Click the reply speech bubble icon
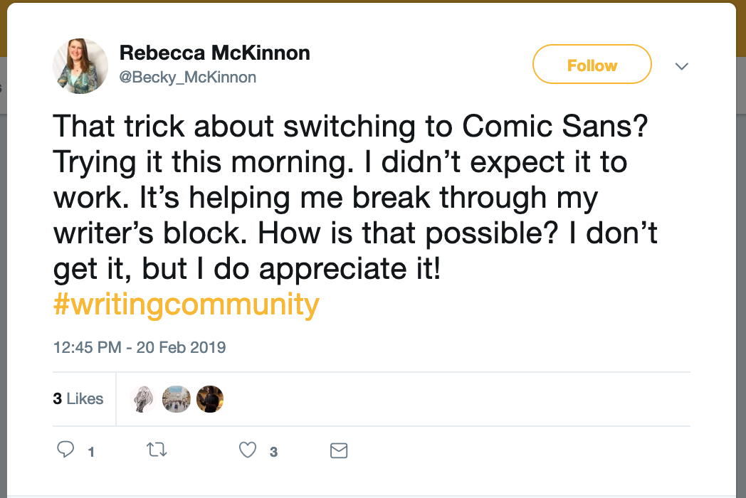The image size is (746, 498). coord(66,450)
